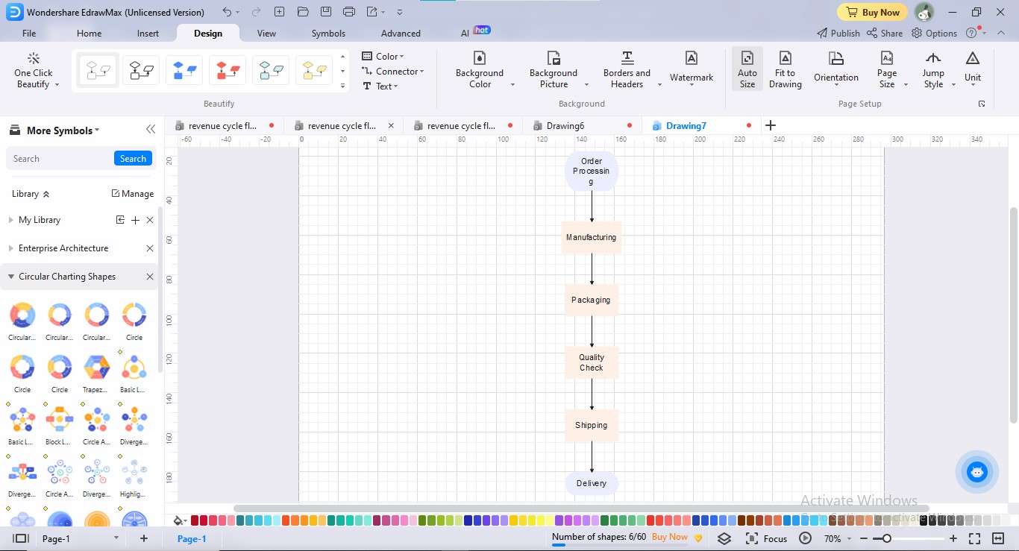This screenshot has height=551, width=1019.
Task: Expand Enterprise Architecture section
Action: (x=11, y=248)
